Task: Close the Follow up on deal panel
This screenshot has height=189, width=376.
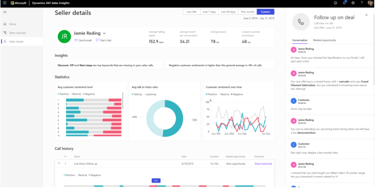Action: tap(366, 15)
